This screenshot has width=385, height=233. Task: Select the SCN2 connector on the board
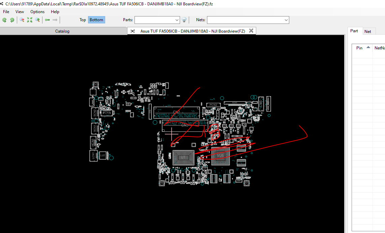coord(95,113)
